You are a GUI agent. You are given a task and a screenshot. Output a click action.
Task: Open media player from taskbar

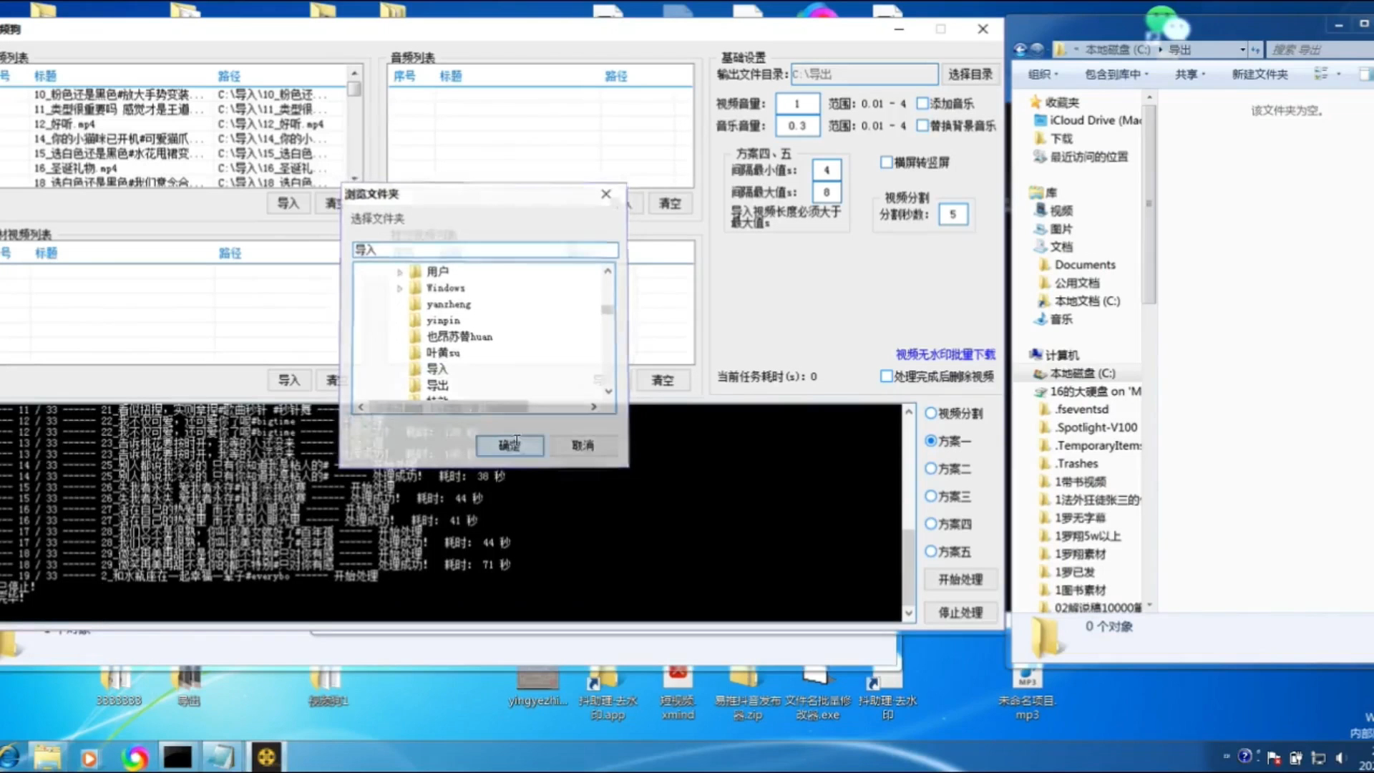89,757
